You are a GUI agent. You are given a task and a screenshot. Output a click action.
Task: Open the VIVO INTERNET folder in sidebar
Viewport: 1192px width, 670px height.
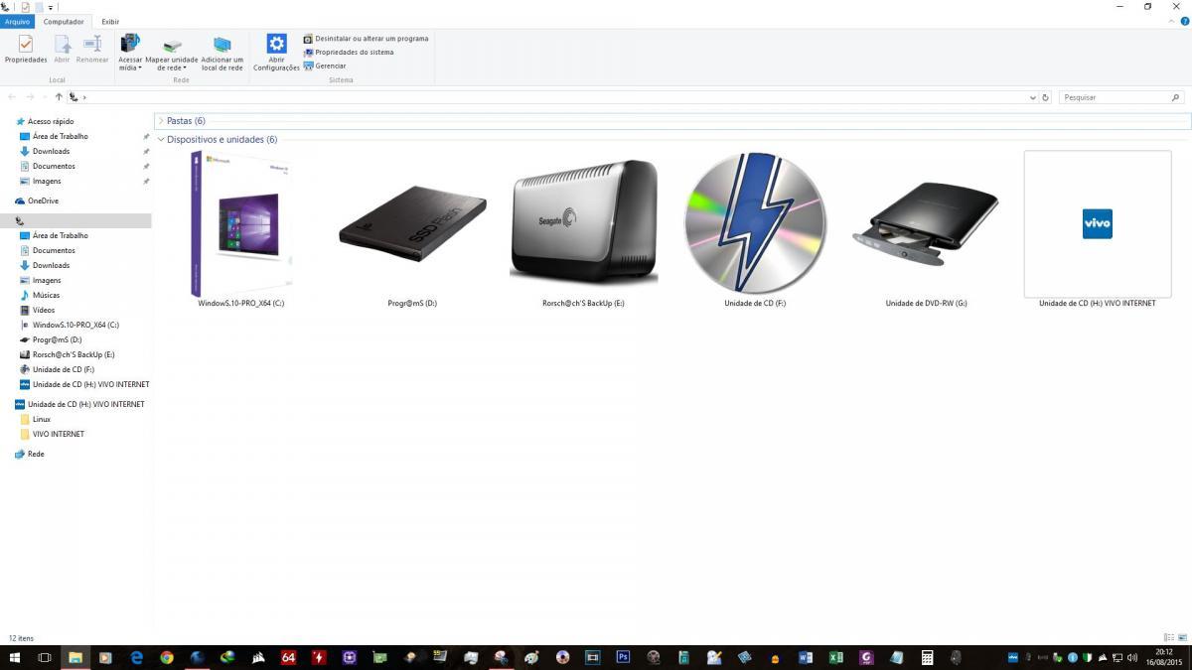58,434
